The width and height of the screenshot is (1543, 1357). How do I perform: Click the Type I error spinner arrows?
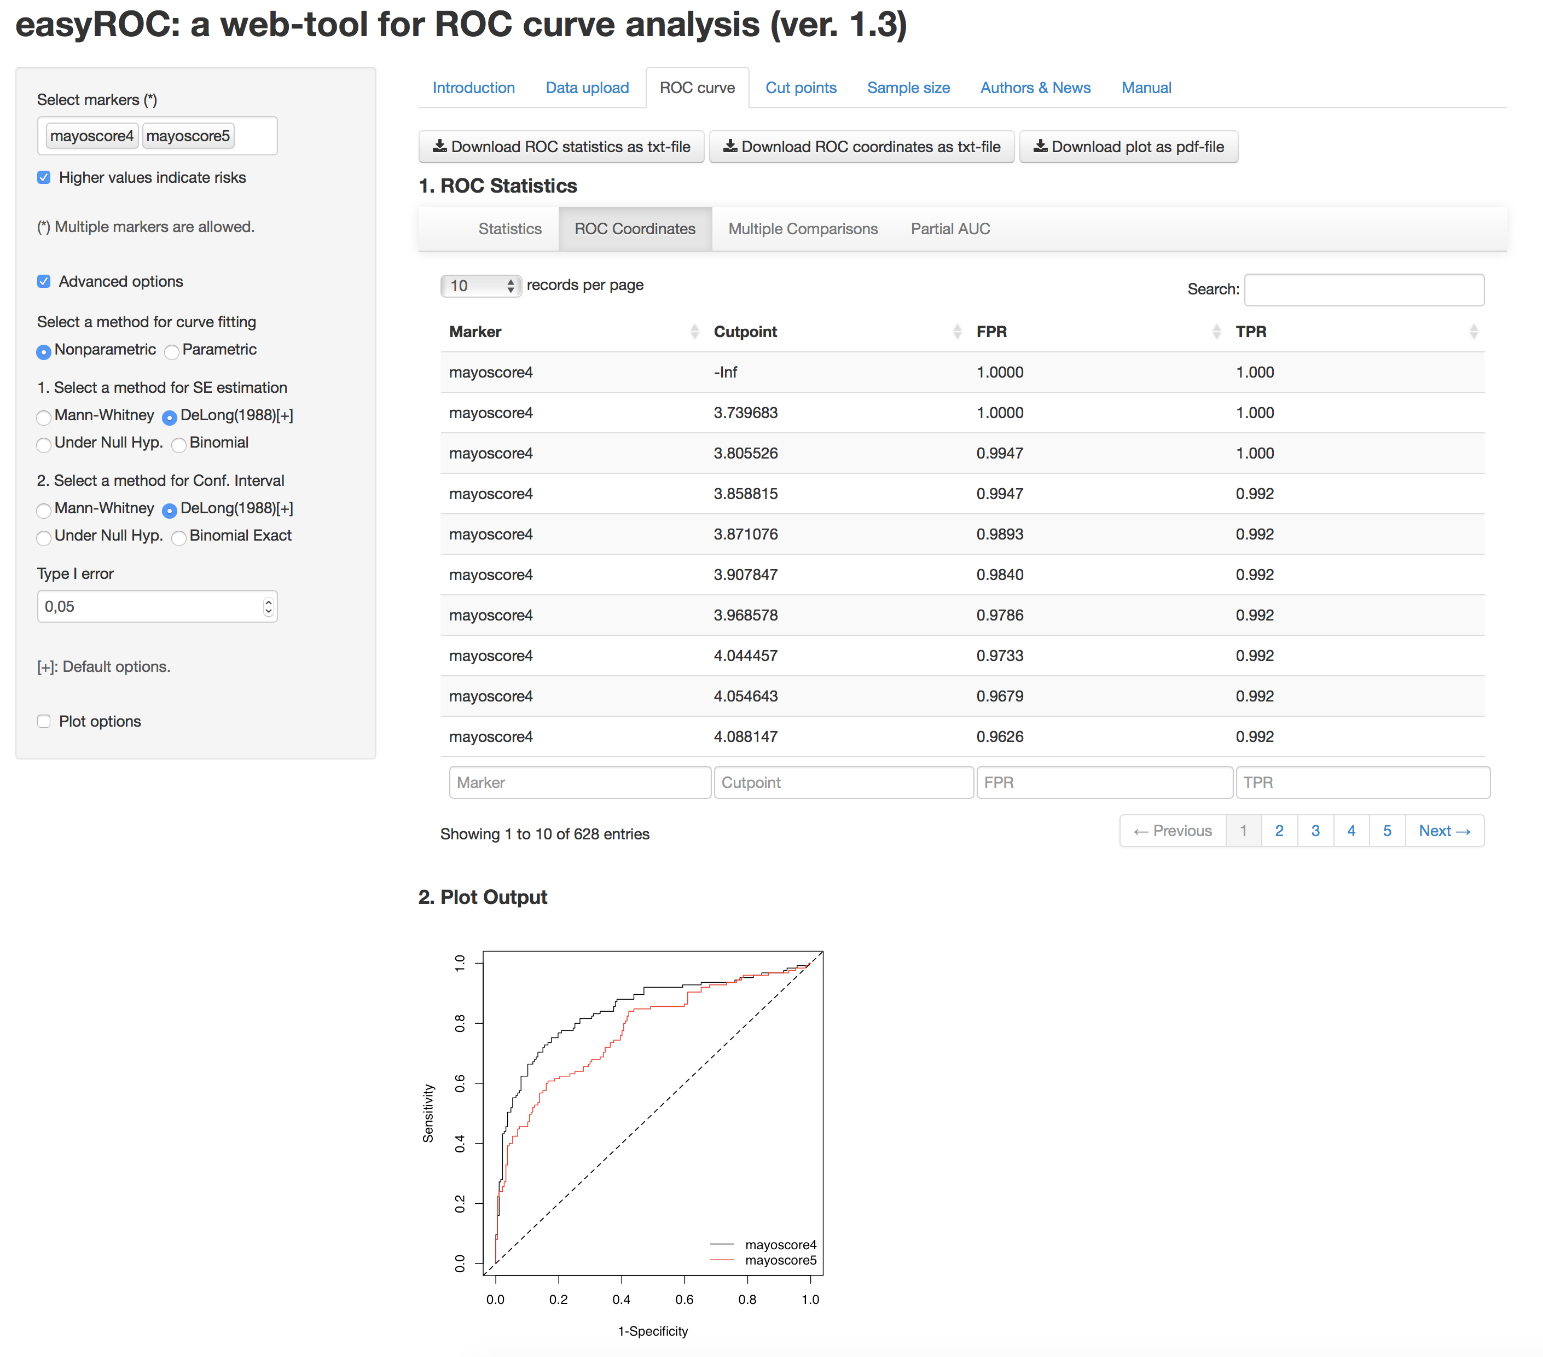coord(268,607)
